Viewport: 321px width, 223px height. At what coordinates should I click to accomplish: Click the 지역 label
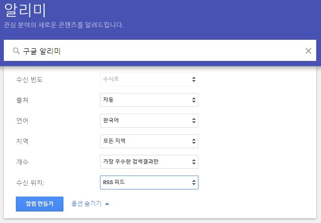(x=22, y=141)
